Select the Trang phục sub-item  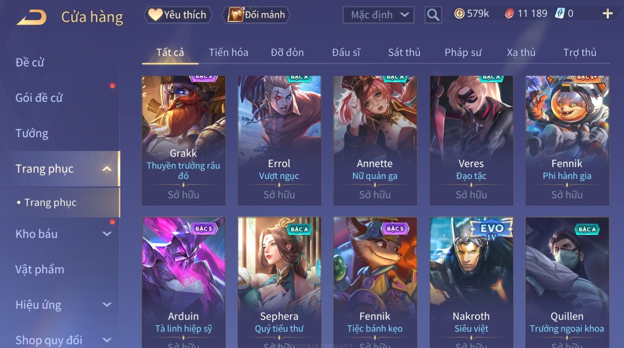point(50,203)
